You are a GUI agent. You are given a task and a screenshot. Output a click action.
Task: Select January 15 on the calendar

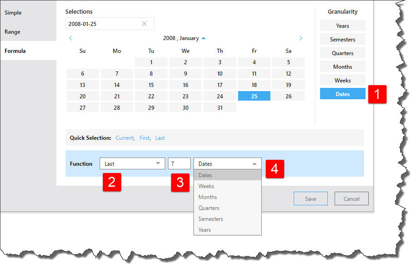click(x=151, y=85)
